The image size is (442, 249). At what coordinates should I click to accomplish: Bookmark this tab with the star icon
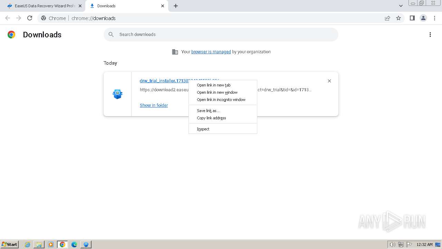tap(398, 18)
